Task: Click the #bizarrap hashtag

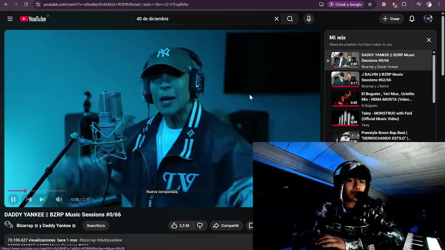Action: [x=87, y=240]
